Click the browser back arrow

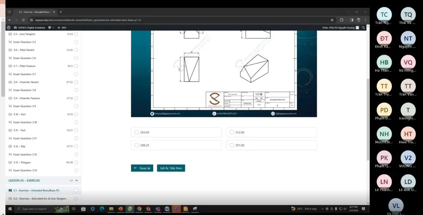pyautogui.click(x=10, y=20)
